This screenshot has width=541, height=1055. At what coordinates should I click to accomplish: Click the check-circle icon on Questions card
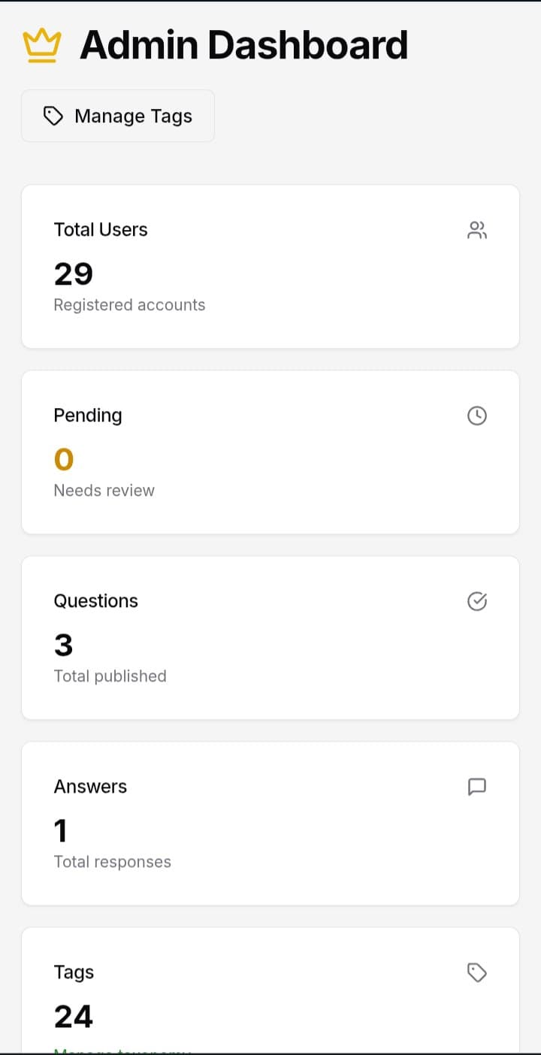(x=477, y=601)
